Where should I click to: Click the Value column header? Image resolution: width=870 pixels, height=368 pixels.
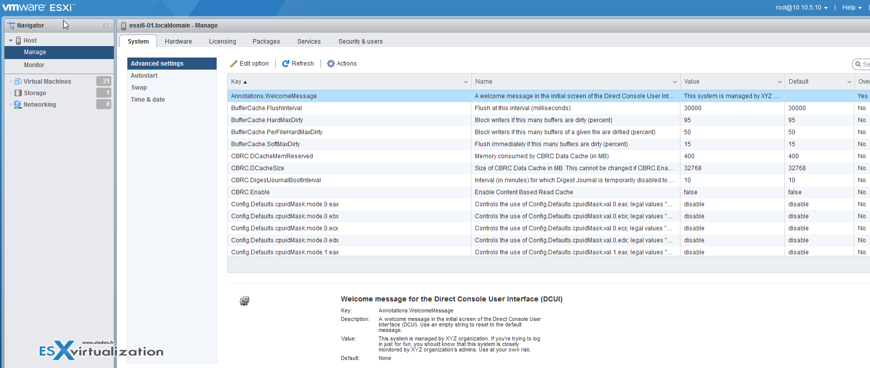[733, 82]
